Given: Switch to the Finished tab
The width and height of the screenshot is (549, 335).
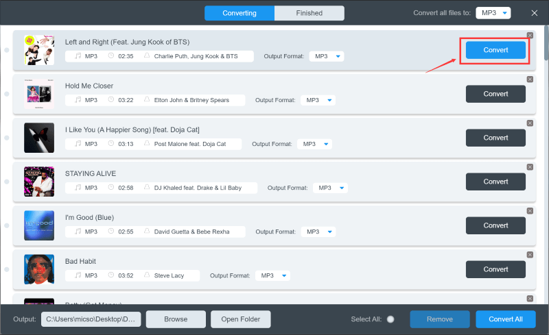Looking at the screenshot, I should pyautogui.click(x=309, y=13).
